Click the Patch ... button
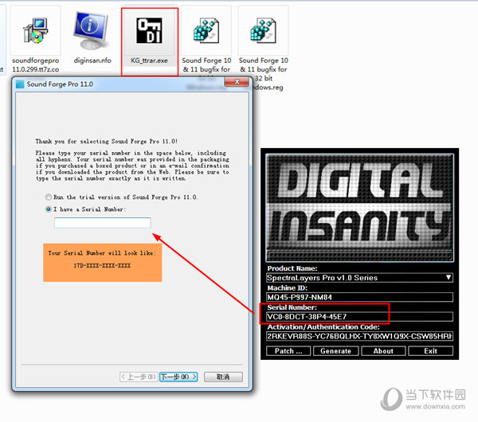The height and width of the screenshot is (422, 478). [x=288, y=351]
